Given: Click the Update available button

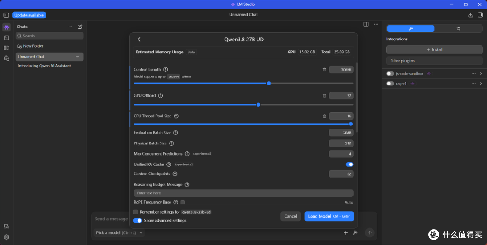Looking at the screenshot, I should [x=29, y=15].
